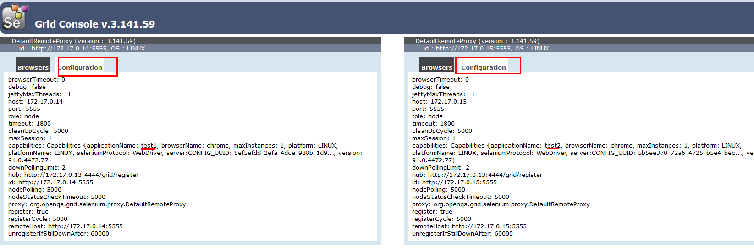Click 'unregisterIfStillDownAfter: 60000' in 172.17.0.14 node

coord(59,234)
